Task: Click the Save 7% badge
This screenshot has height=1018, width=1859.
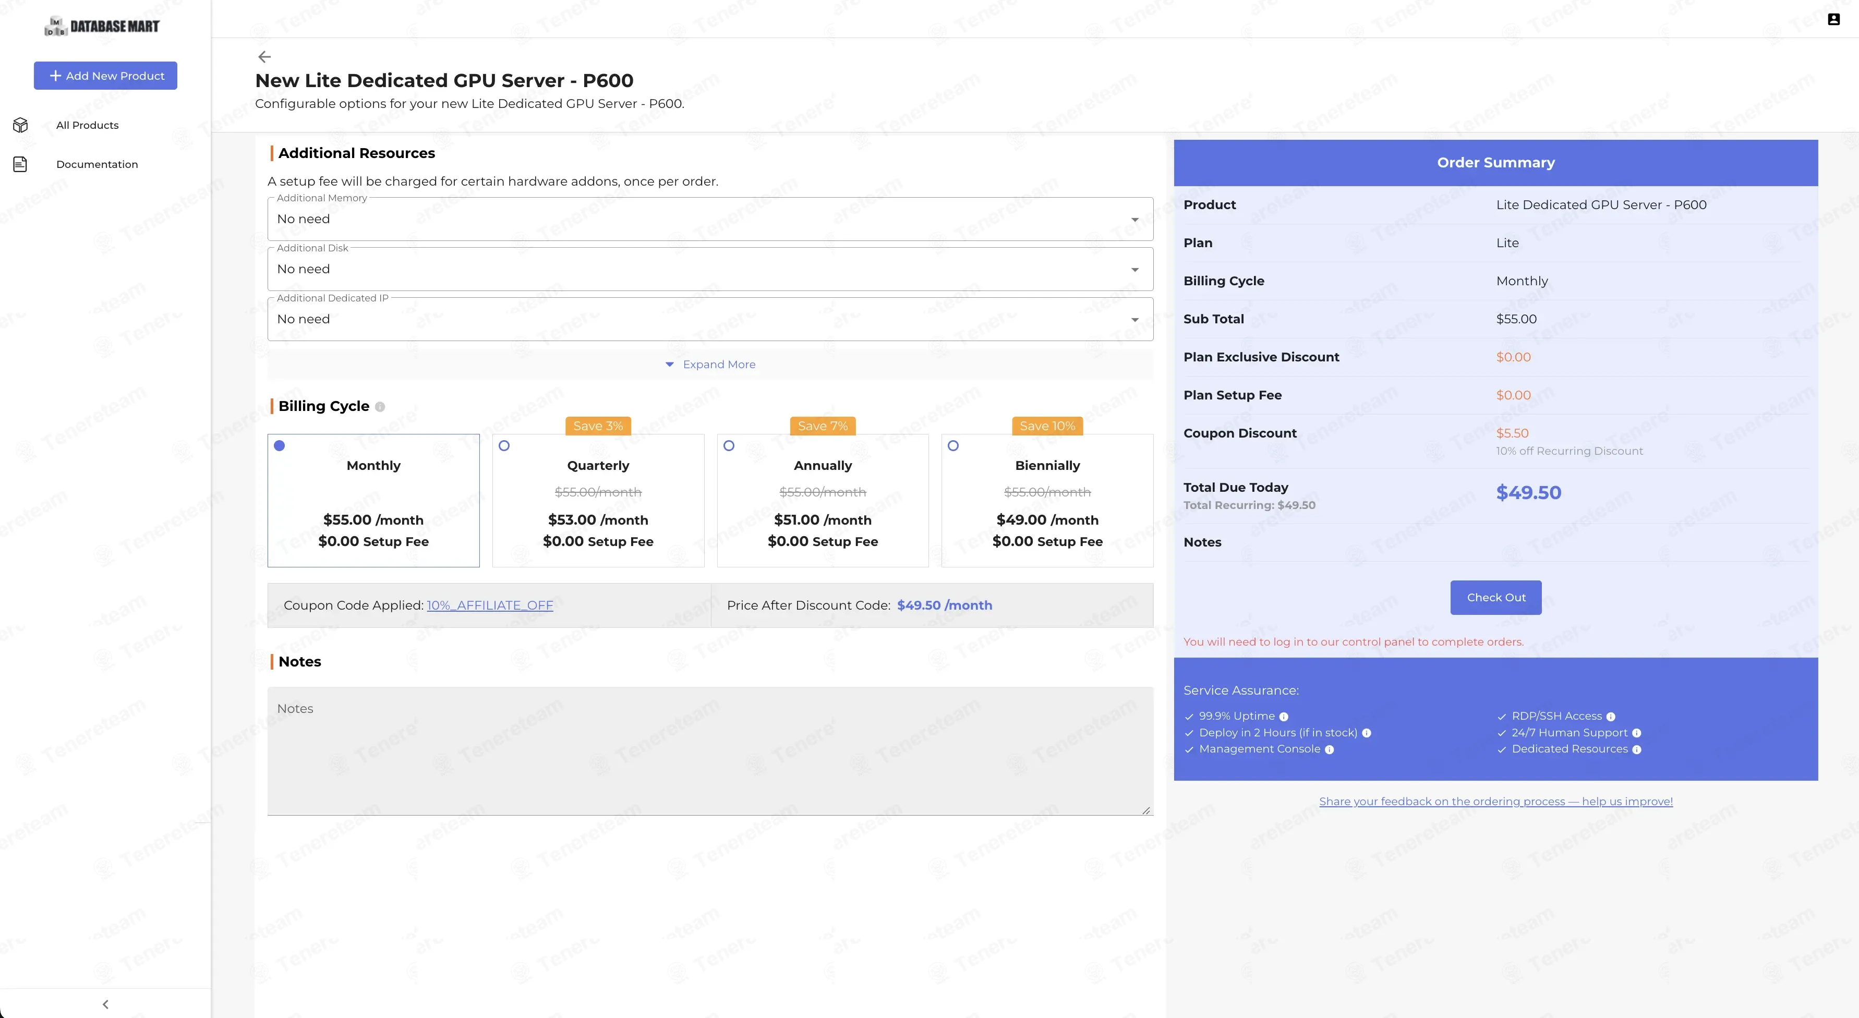Action: [823, 426]
